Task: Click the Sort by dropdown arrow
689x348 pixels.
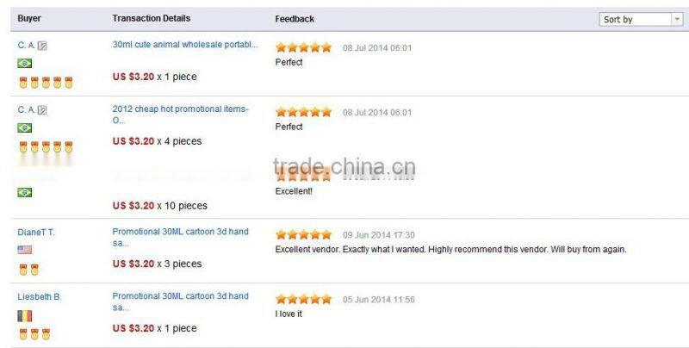Action: coord(677,19)
